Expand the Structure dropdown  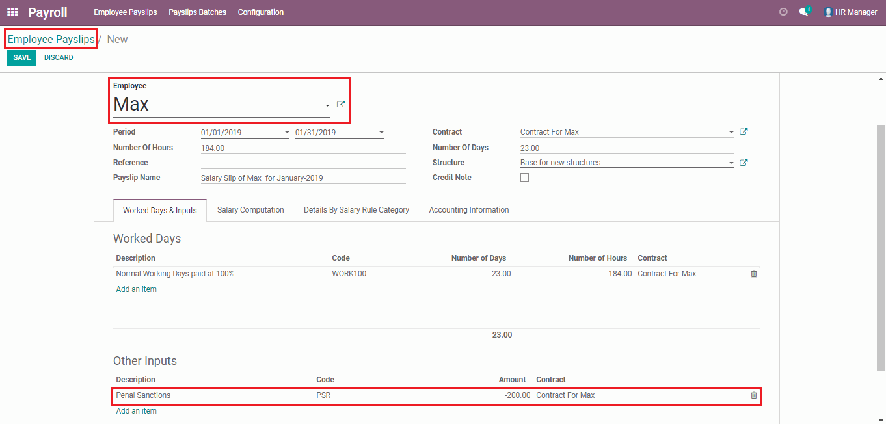point(731,163)
